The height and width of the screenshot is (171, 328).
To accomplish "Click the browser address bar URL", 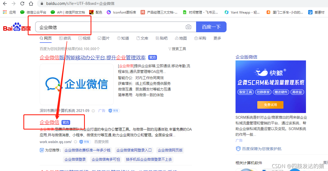I will pos(80,4).
